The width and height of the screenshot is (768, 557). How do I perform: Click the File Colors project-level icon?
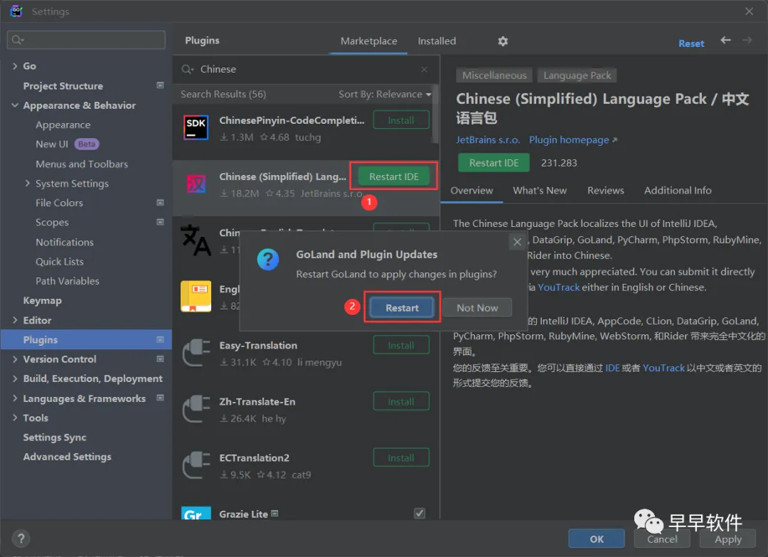[160, 202]
